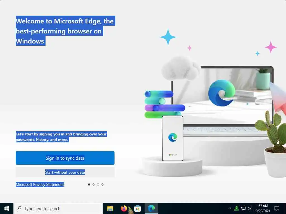This screenshot has width=286, height=214.
Task: Open the Windows Start menu
Action: coord(7,208)
